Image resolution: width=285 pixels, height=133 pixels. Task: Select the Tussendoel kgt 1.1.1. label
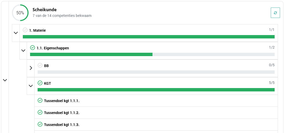[x=62, y=101]
